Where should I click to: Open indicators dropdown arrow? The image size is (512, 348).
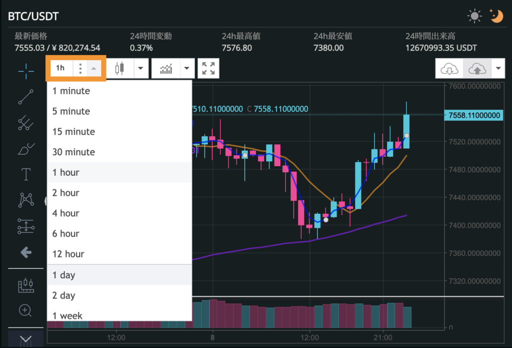coord(187,69)
